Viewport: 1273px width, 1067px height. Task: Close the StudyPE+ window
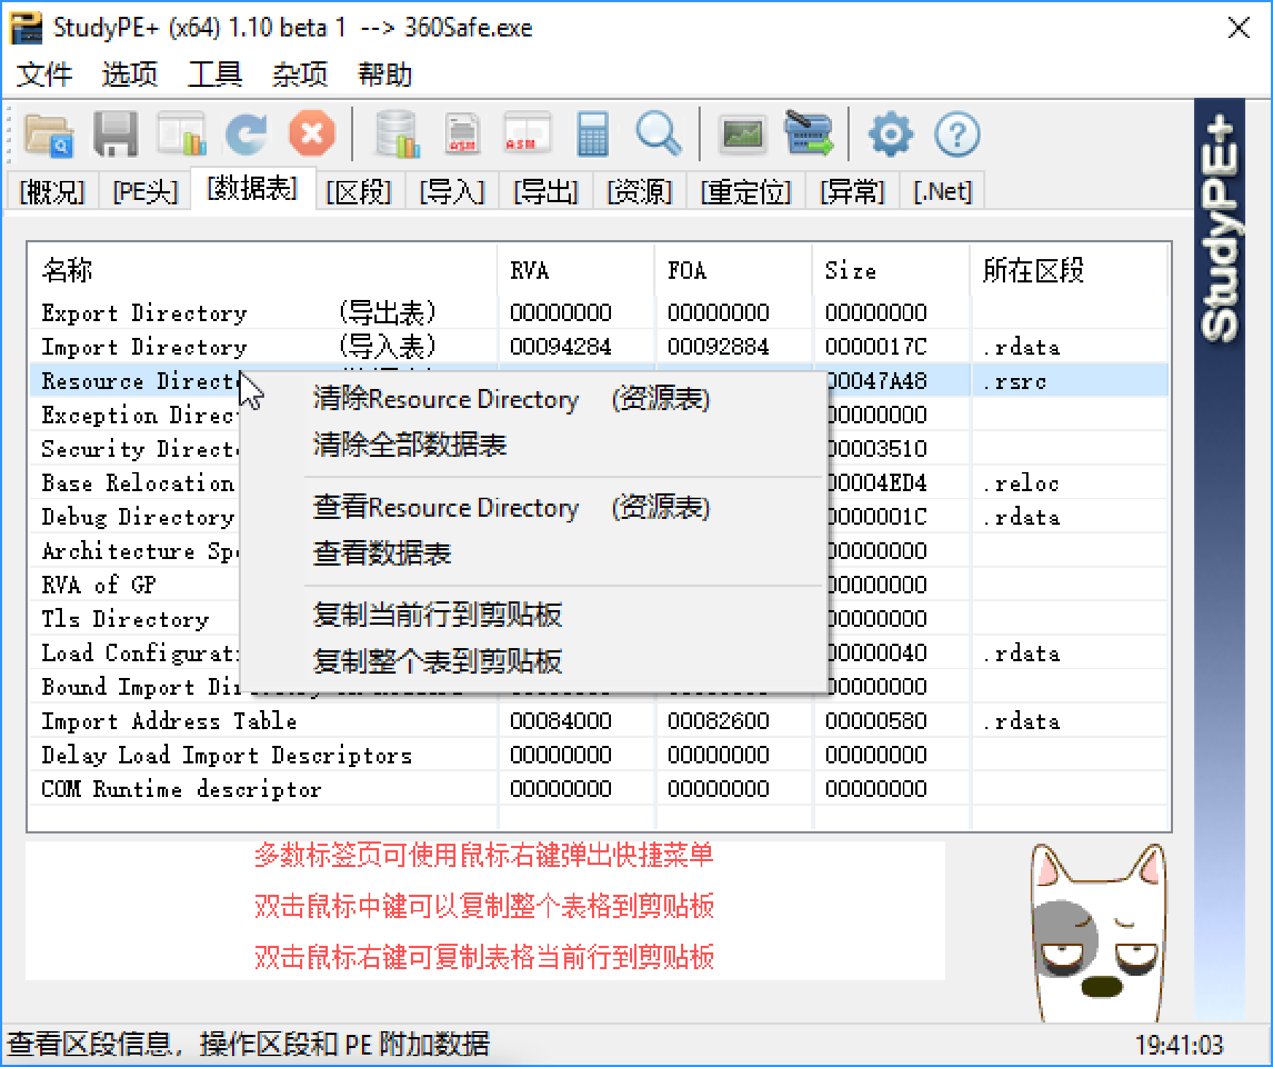coord(1239,28)
